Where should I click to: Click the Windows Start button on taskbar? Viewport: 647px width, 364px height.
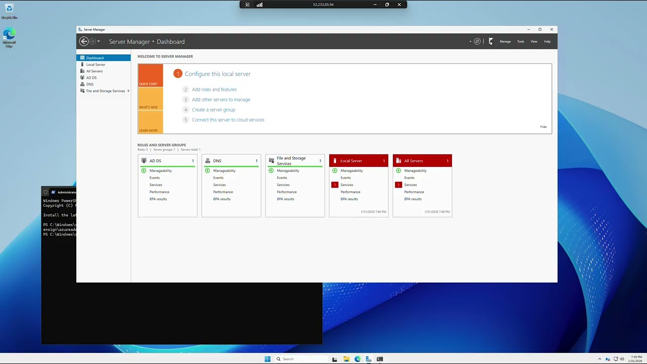pos(267,359)
